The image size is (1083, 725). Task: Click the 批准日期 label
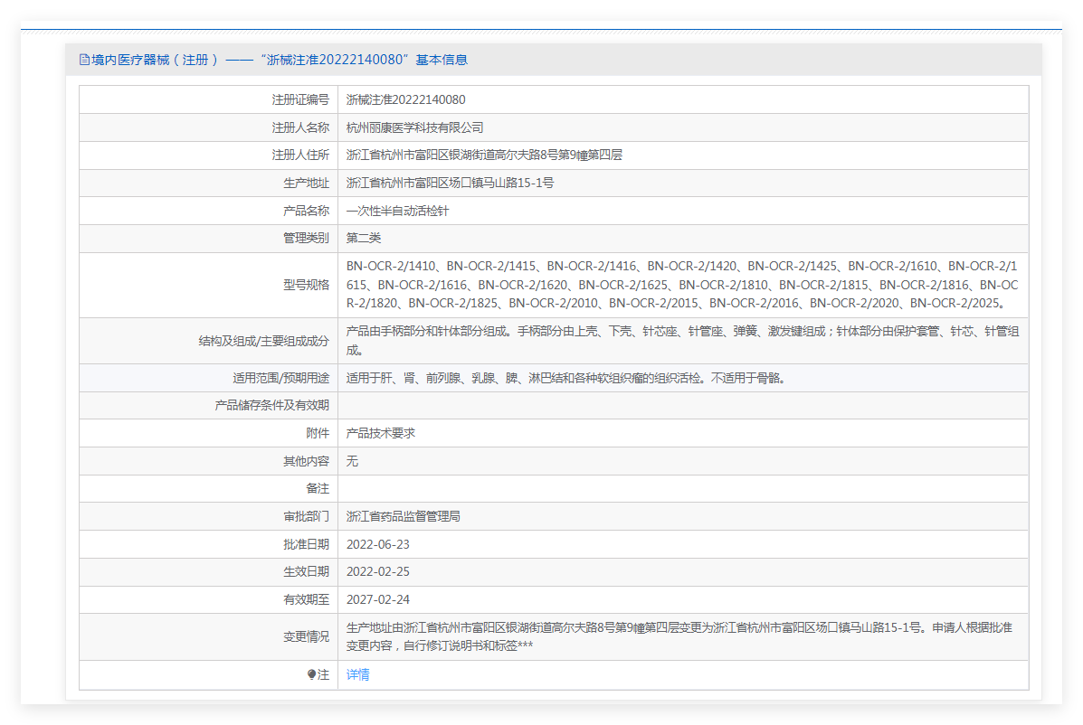point(306,544)
